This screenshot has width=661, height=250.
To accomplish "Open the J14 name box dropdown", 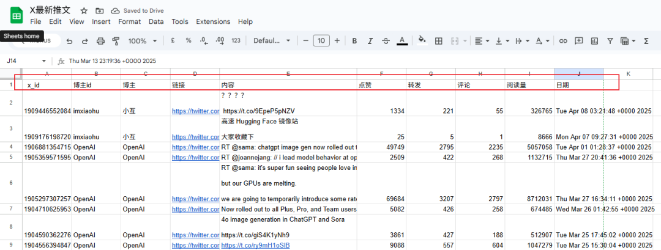I will (44, 61).
